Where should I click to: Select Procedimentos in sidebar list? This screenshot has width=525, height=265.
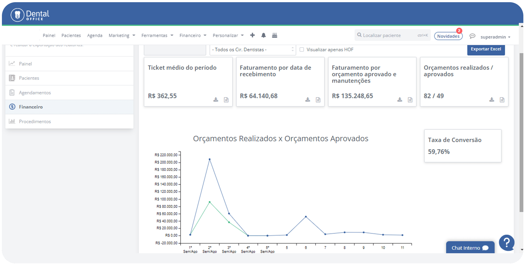coord(69,121)
